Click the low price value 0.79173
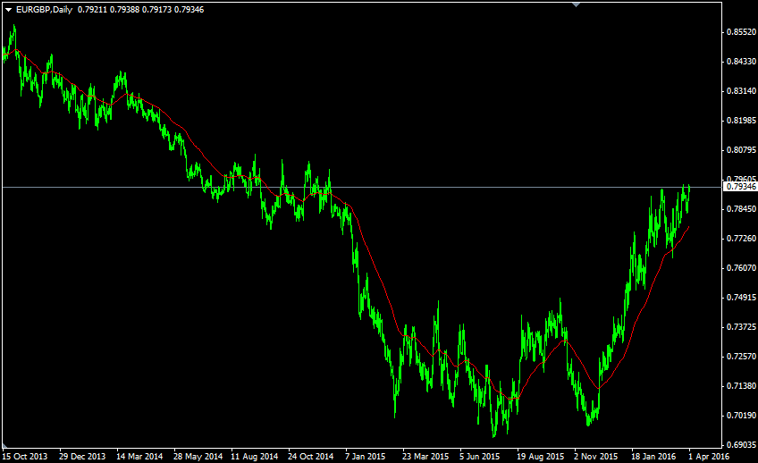 coord(156,10)
